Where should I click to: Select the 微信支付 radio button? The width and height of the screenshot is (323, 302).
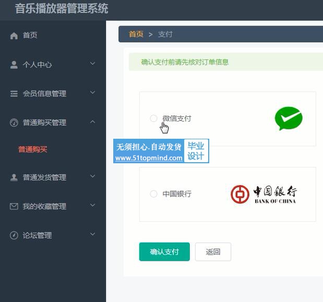[153, 118]
